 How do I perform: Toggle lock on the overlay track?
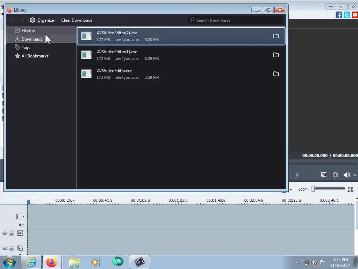coord(12,248)
